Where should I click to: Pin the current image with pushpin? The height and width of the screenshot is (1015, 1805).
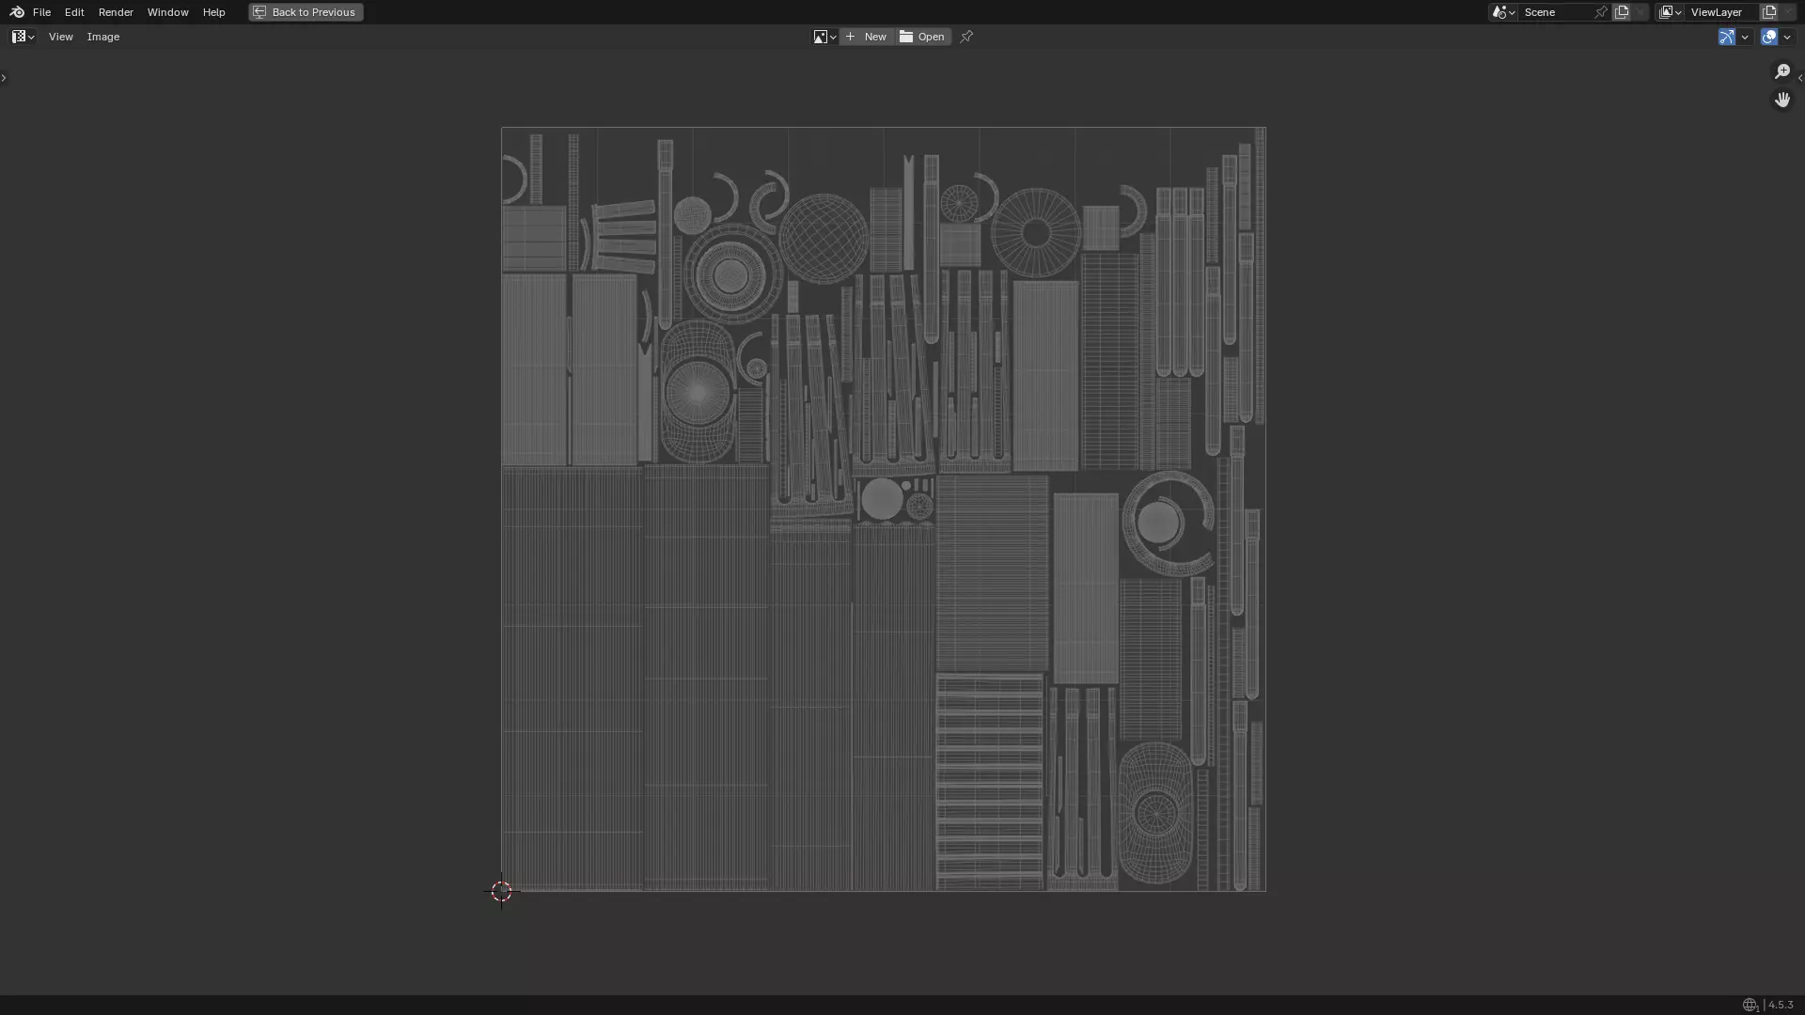(966, 37)
